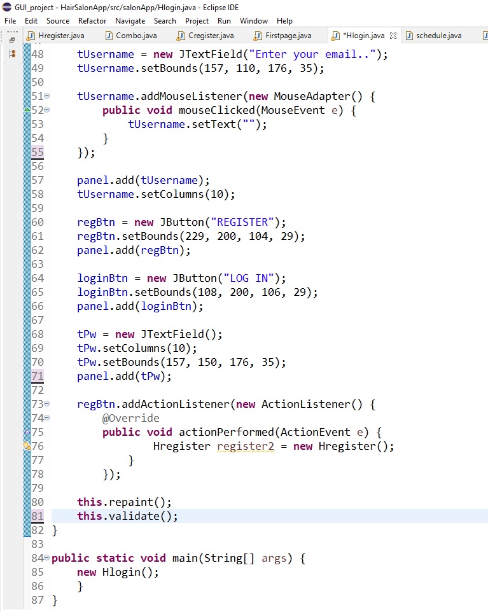Image resolution: width=488 pixels, height=612 pixels.
Task: Collapse the fold at line 74 @Override
Action: [47, 417]
